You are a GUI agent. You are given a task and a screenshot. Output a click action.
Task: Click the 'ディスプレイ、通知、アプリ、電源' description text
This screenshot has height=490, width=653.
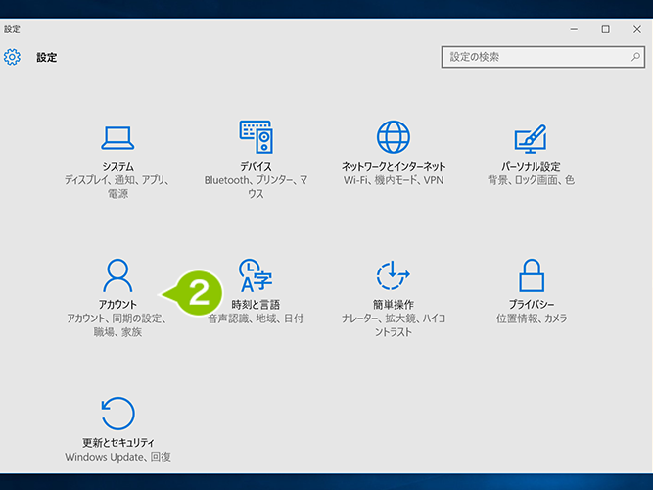117,187
